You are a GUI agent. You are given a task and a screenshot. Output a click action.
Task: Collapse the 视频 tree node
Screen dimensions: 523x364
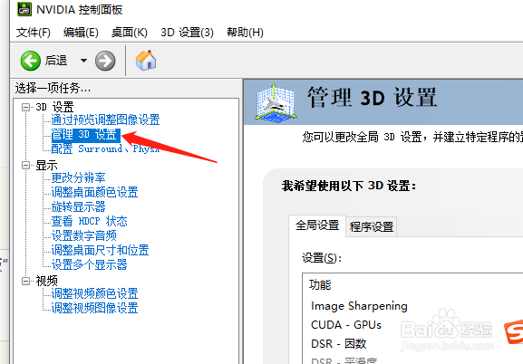pos(25,281)
